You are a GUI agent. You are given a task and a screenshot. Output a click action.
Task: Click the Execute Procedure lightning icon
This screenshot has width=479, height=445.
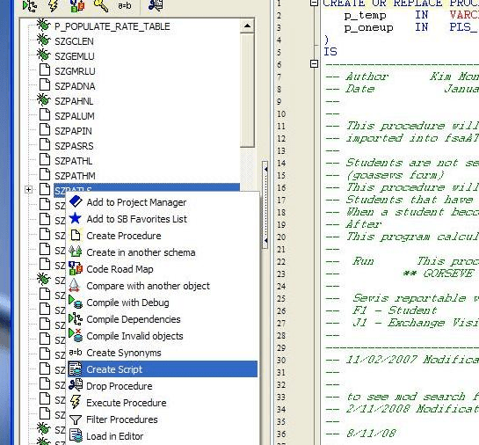(x=76, y=402)
